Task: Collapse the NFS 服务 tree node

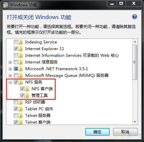Action: 10,82
